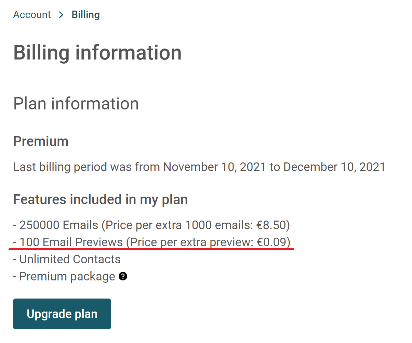Click the November 10, 2021 start date
412x343 pixels.
point(215,167)
